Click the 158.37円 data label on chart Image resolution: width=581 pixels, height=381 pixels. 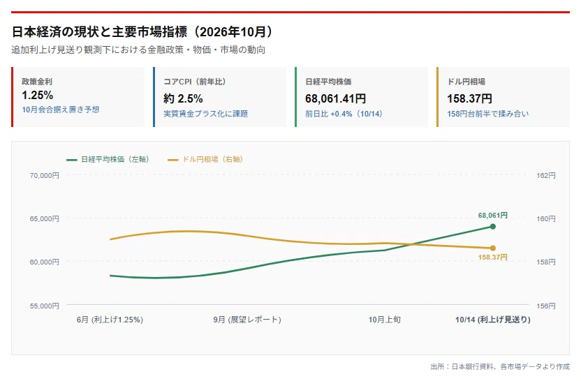click(492, 257)
